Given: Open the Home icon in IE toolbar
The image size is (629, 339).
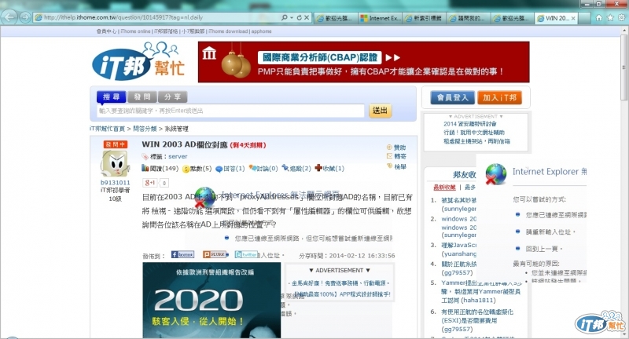Looking at the screenshot, I should click(x=599, y=17).
